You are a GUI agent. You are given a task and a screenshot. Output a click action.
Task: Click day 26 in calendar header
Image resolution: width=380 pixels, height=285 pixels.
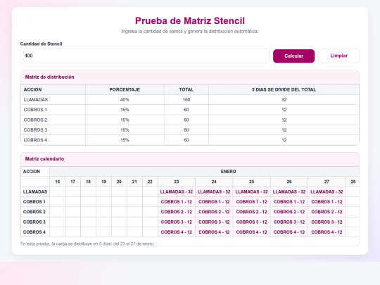pyautogui.click(x=289, y=182)
